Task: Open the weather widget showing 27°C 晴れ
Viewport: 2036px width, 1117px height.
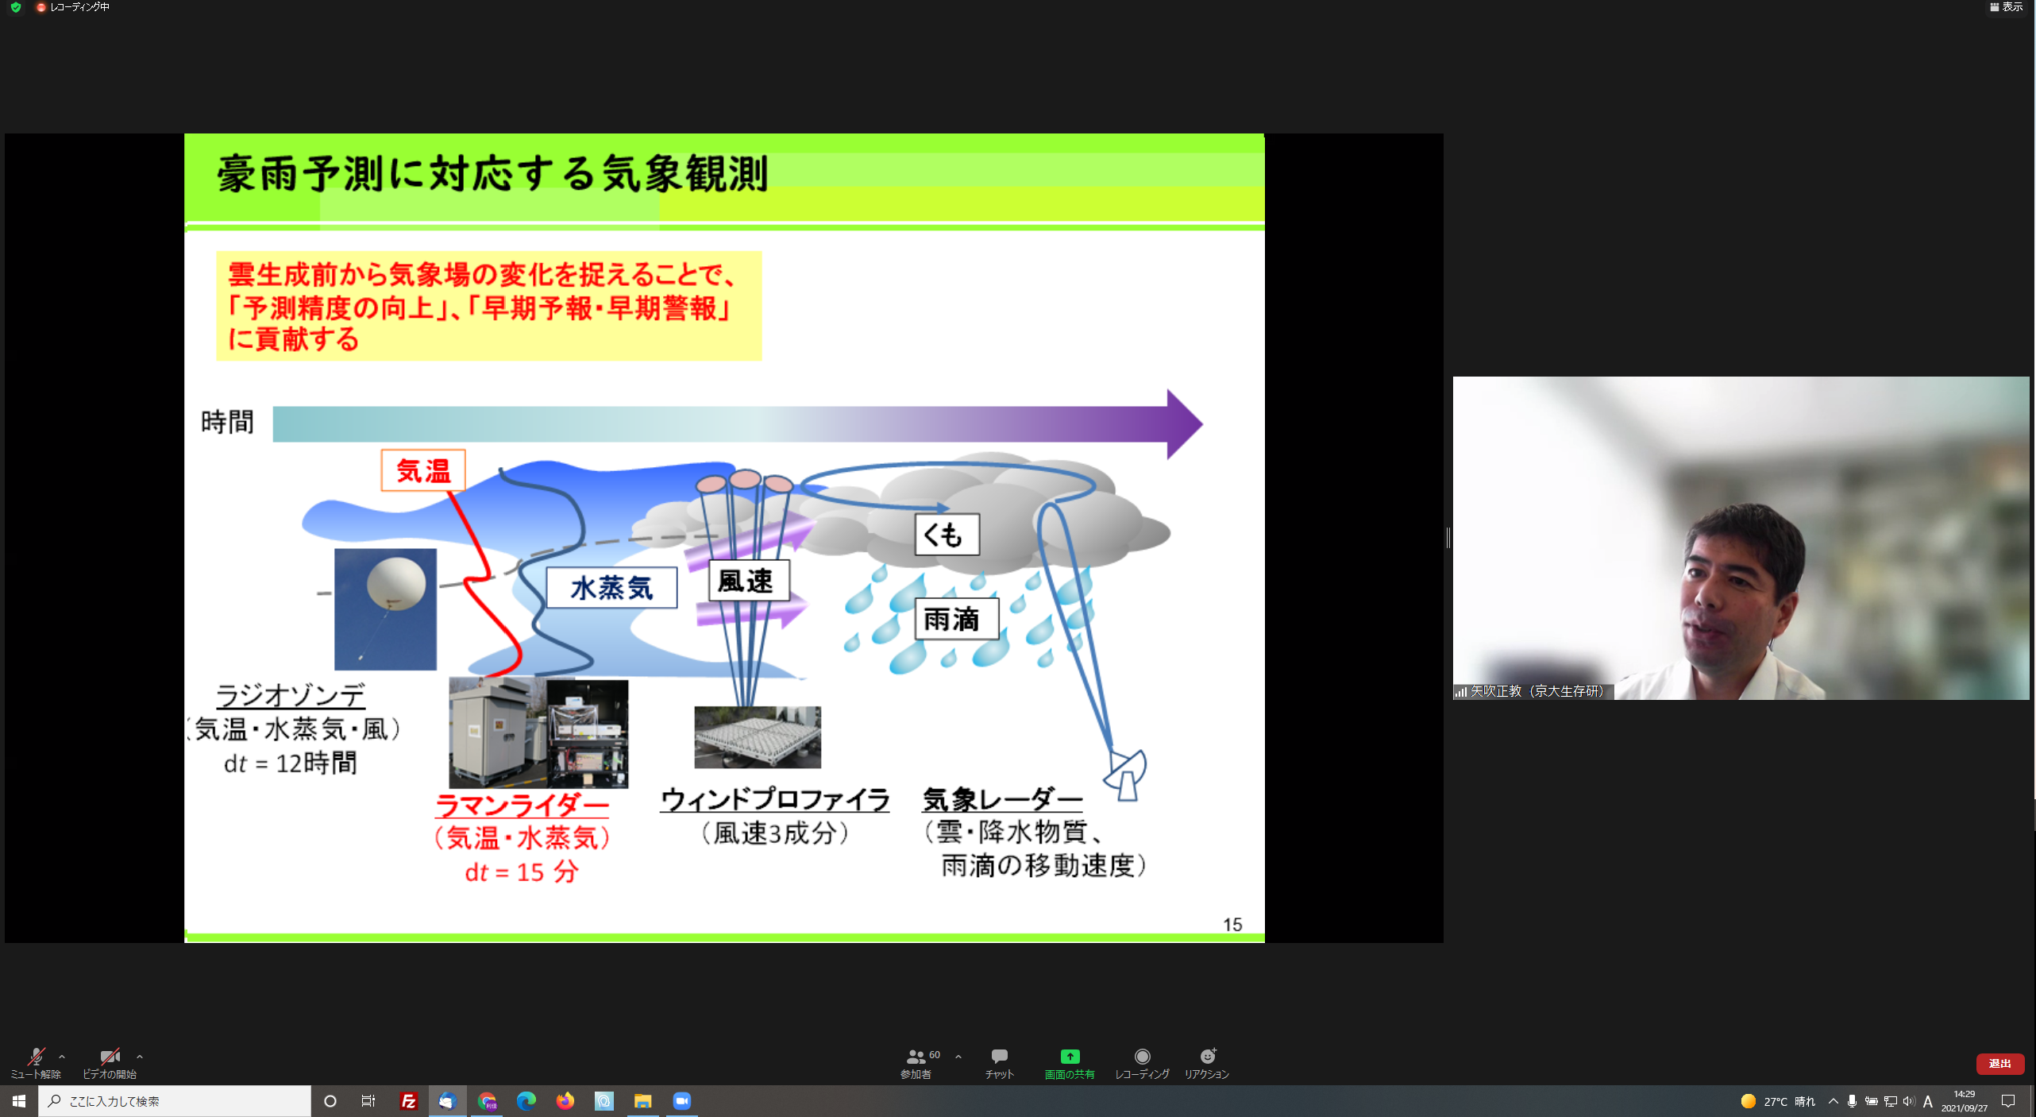Action: coord(1777,1101)
